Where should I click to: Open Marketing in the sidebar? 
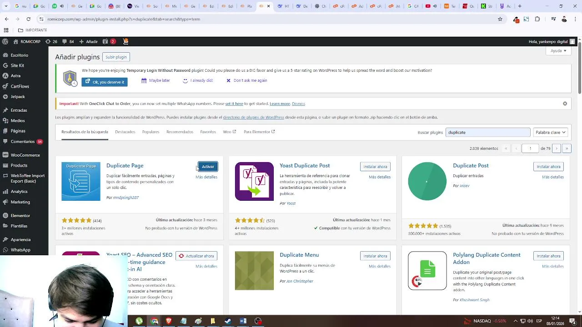(20, 202)
